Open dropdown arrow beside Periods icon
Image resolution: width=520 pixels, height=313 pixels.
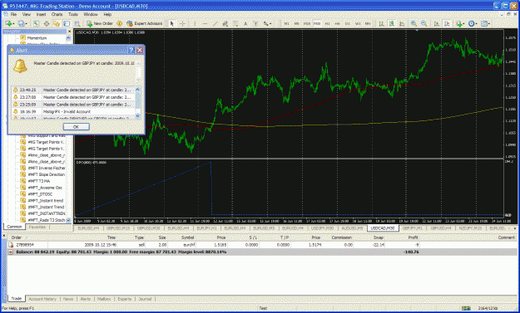pos(477,24)
